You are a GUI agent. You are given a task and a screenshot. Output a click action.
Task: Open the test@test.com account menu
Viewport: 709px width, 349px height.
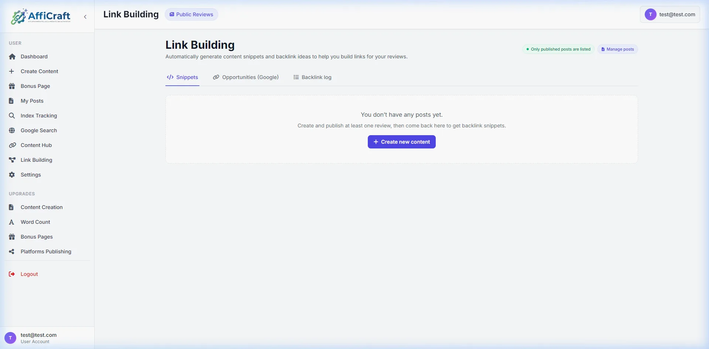coord(669,14)
